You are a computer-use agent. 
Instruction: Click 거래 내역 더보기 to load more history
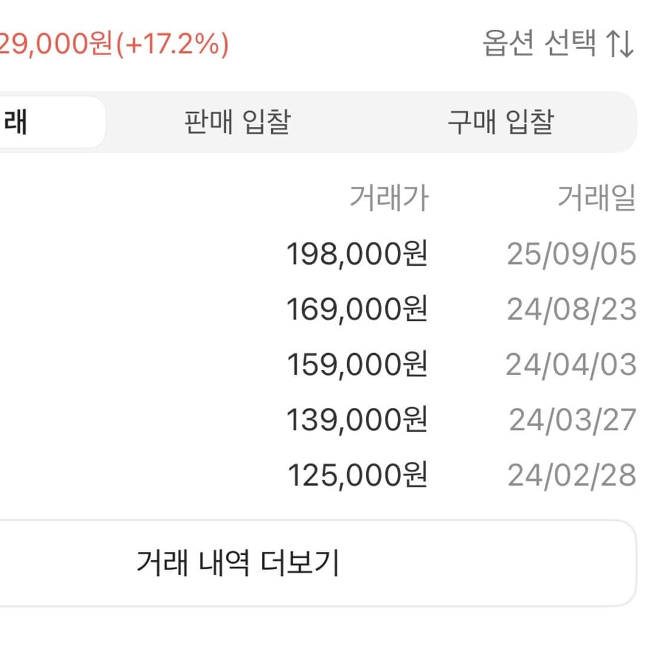(x=238, y=560)
